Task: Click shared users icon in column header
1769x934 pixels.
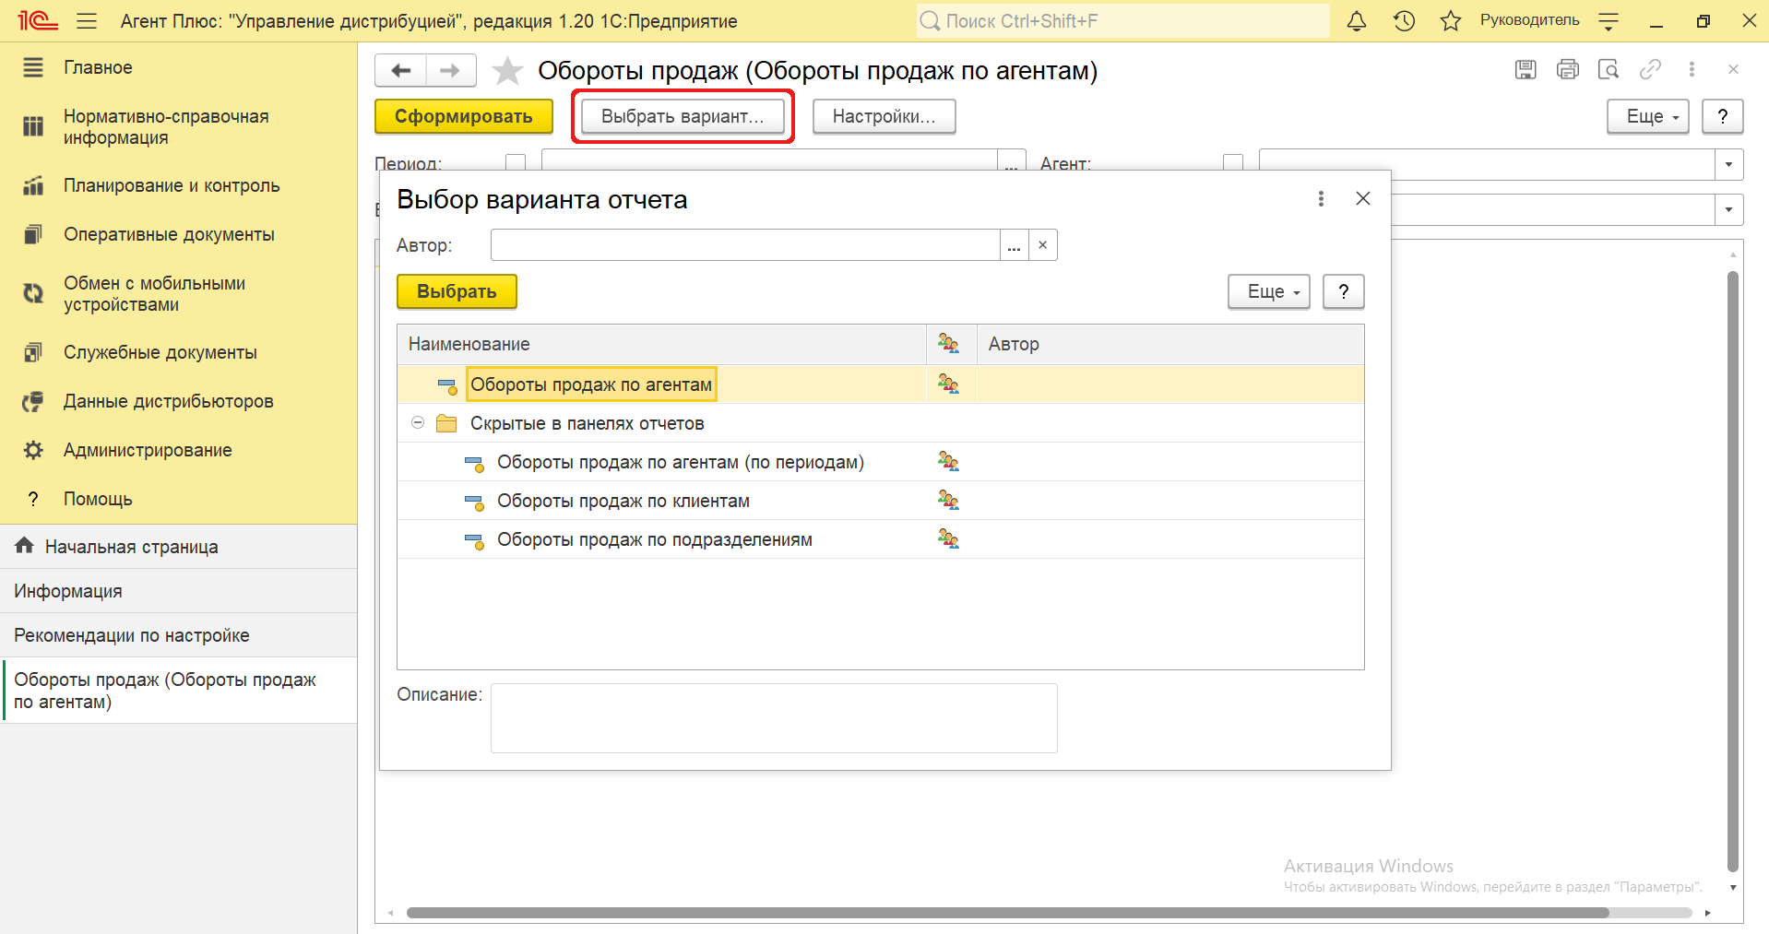Action: [x=948, y=343]
